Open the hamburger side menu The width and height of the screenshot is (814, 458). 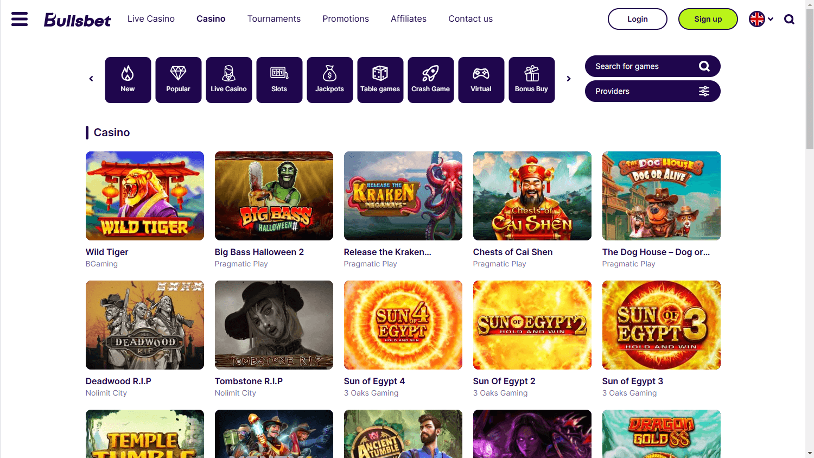coord(20,19)
